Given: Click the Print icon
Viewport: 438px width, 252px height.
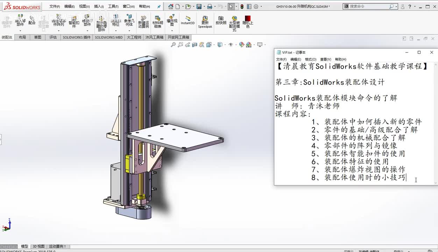Looking at the screenshot, I should click(x=209, y=6).
